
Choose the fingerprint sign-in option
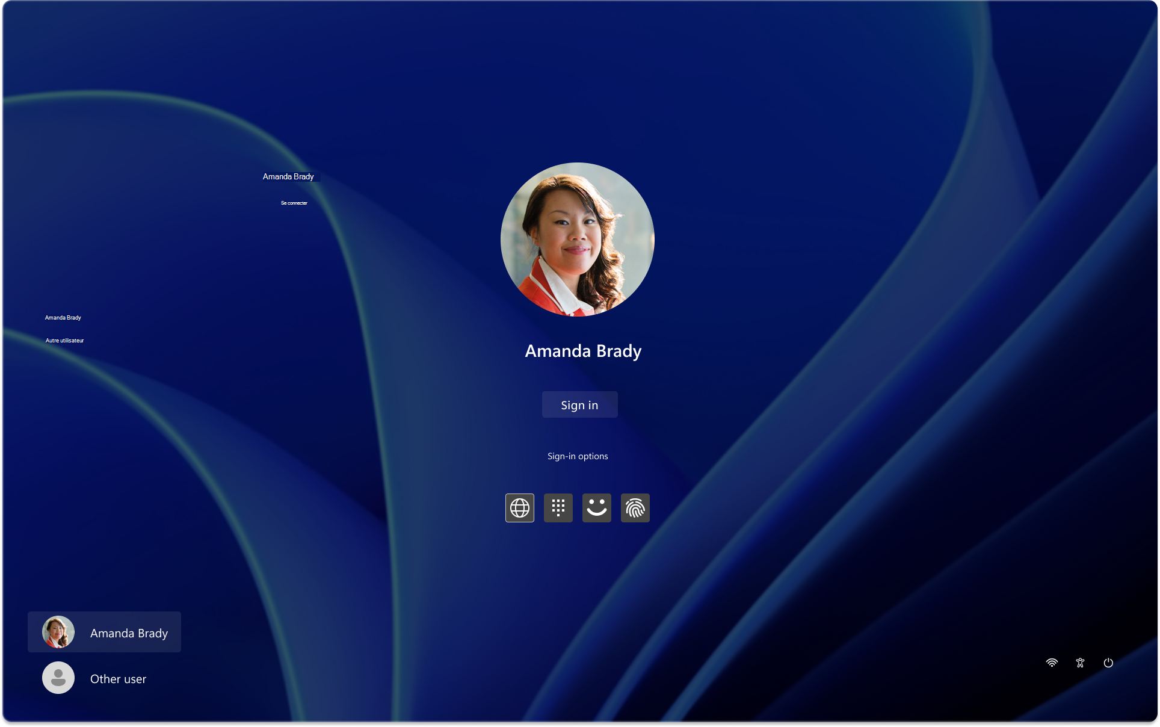tap(635, 508)
